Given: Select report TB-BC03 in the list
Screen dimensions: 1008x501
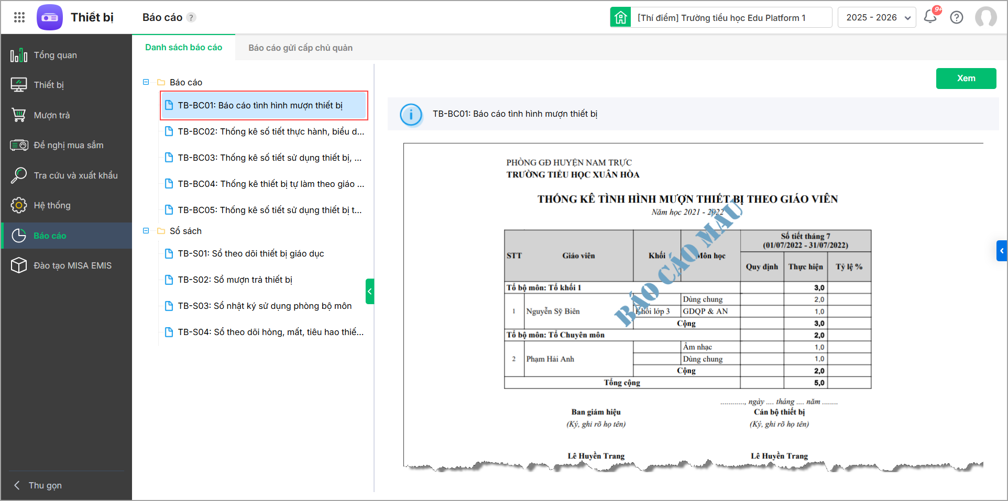Looking at the screenshot, I should click(264, 158).
